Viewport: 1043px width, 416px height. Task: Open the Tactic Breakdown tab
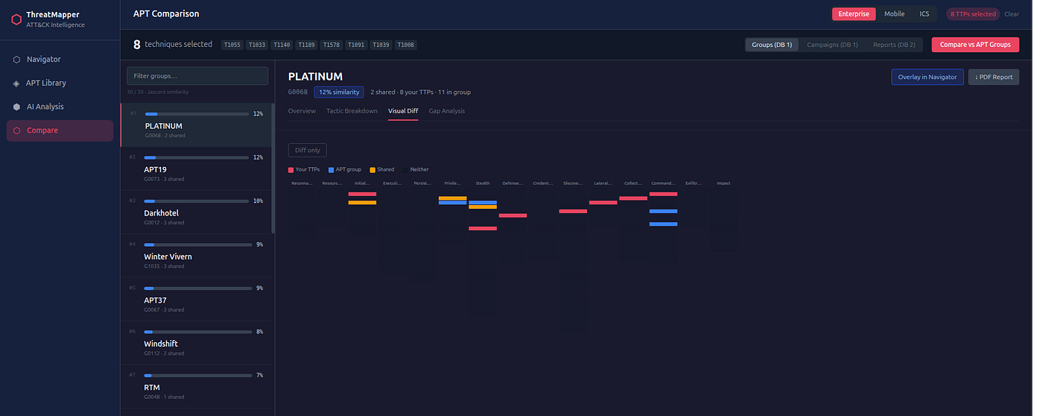point(352,111)
